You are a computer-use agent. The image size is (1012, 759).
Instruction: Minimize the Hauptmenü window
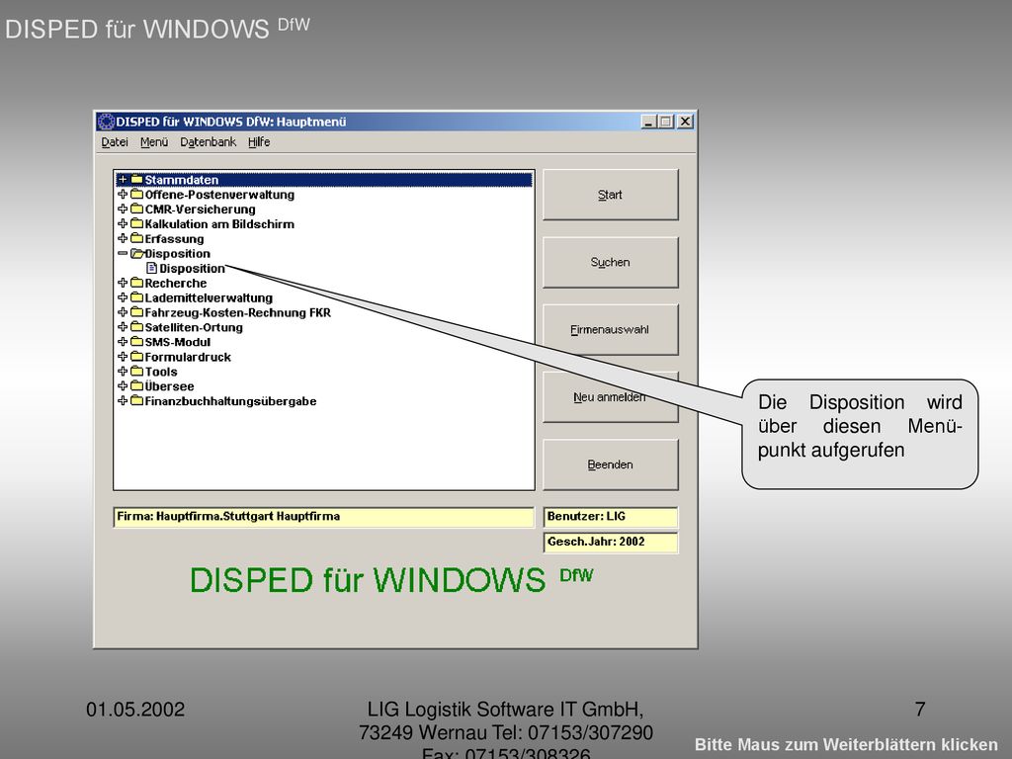pos(649,122)
